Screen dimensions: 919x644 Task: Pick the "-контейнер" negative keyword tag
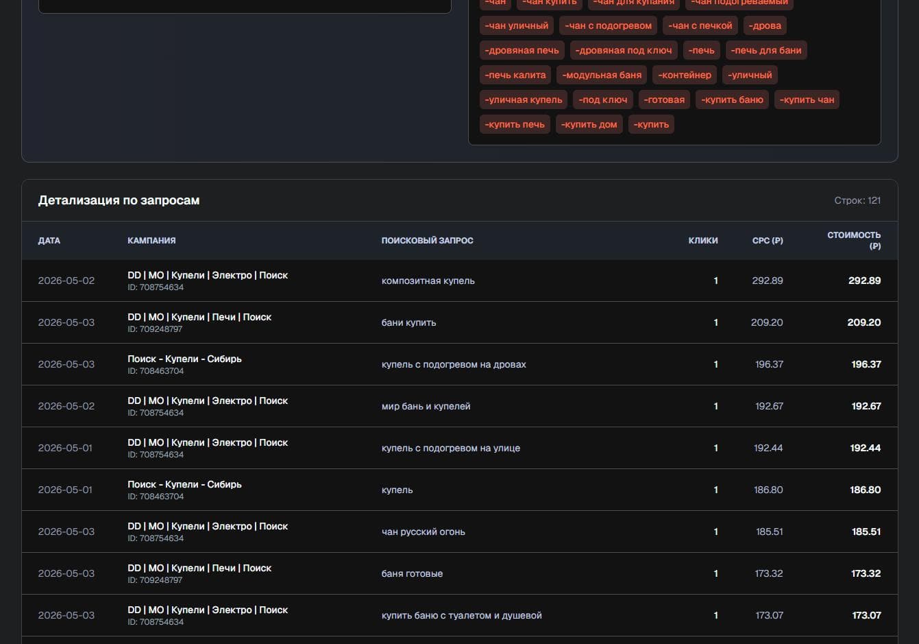(x=685, y=75)
